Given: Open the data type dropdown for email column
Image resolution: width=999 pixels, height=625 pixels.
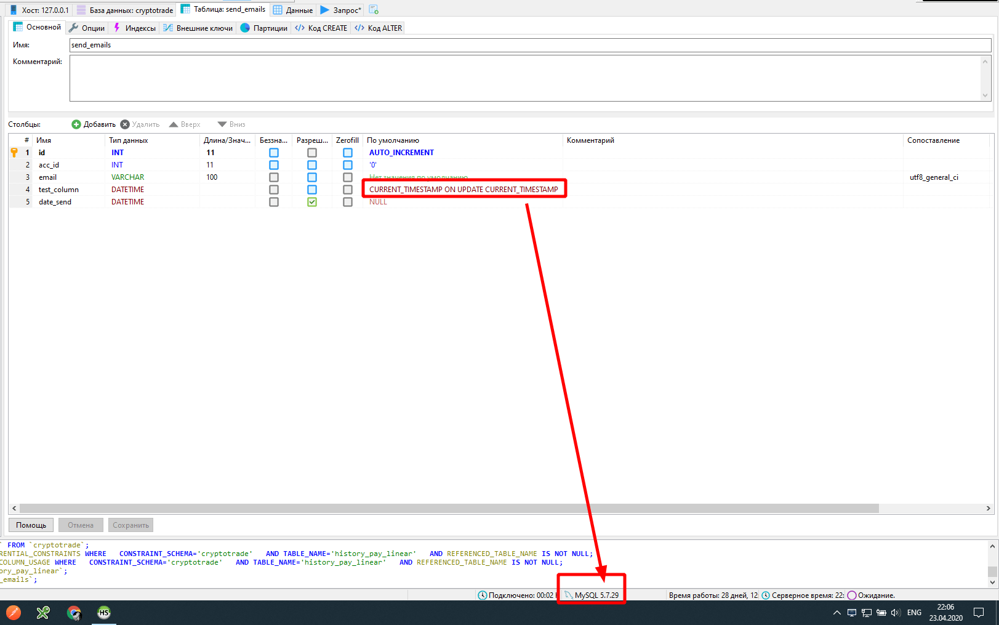Looking at the screenshot, I should pos(127,177).
